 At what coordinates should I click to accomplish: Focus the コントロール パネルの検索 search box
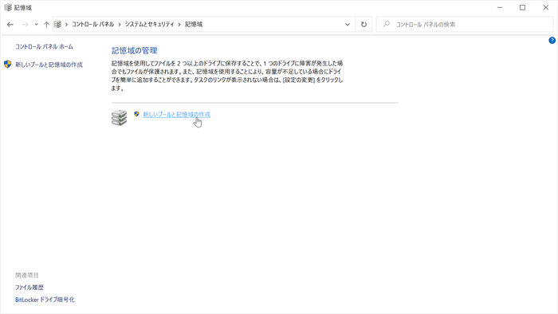click(x=465, y=25)
